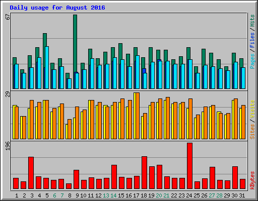
Task: Click the 'KBytes' legend label
Action: pos(252,180)
